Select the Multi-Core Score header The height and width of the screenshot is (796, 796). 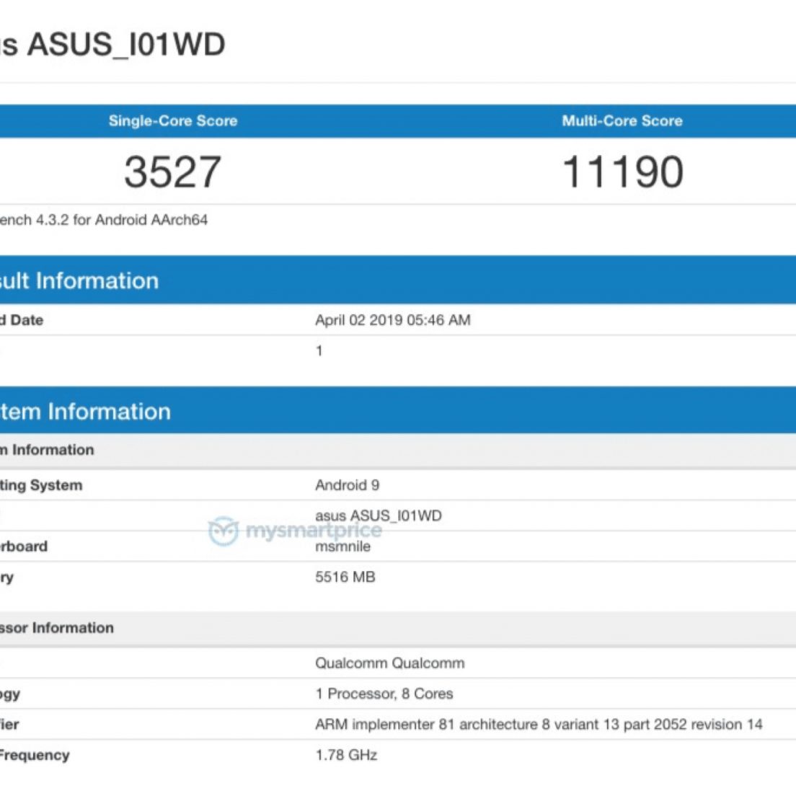coord(622,121)
